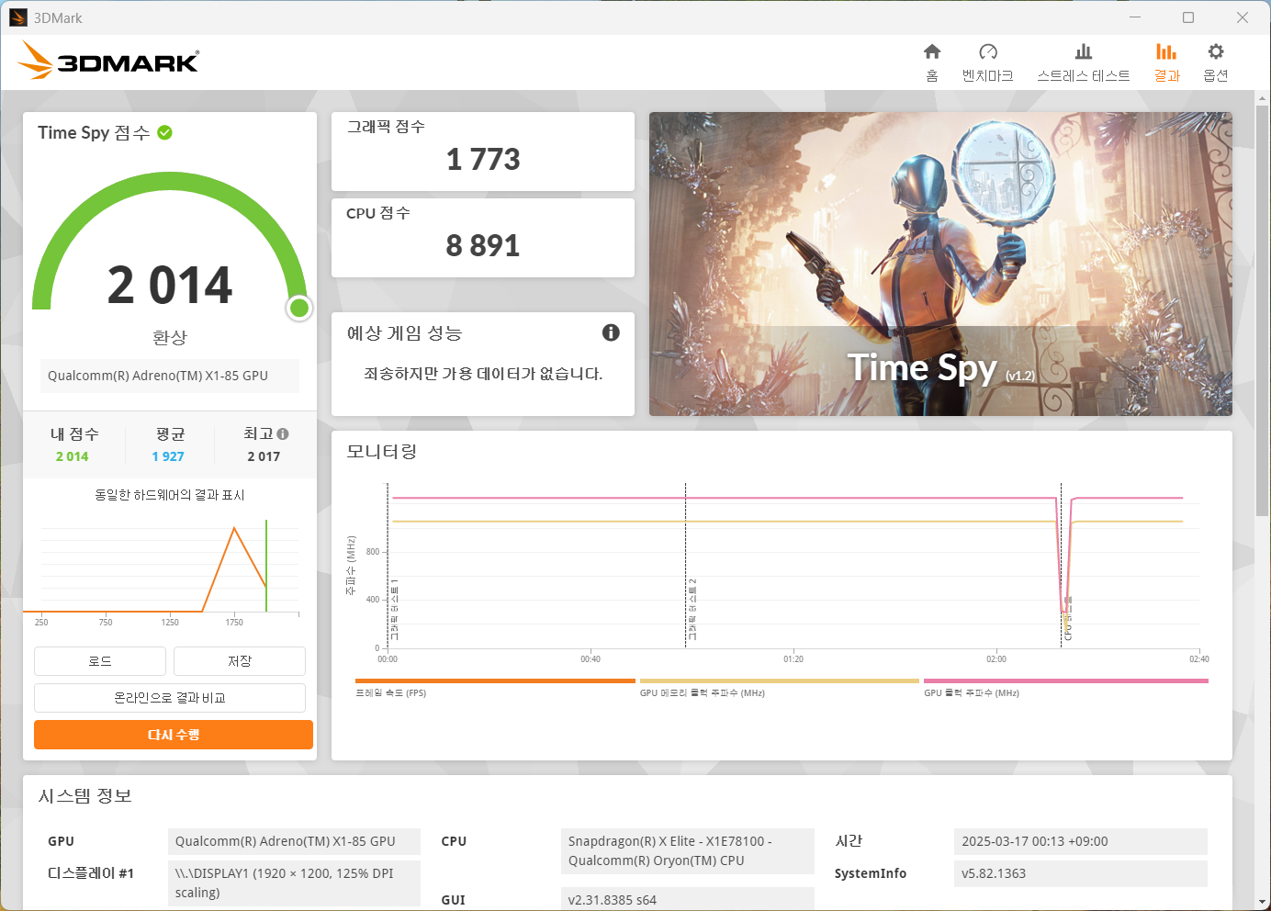The width and height of the screenshot is (1271, 911).
Task: Click the orange 다시 수행 button
Action: (x=174, y=735)
